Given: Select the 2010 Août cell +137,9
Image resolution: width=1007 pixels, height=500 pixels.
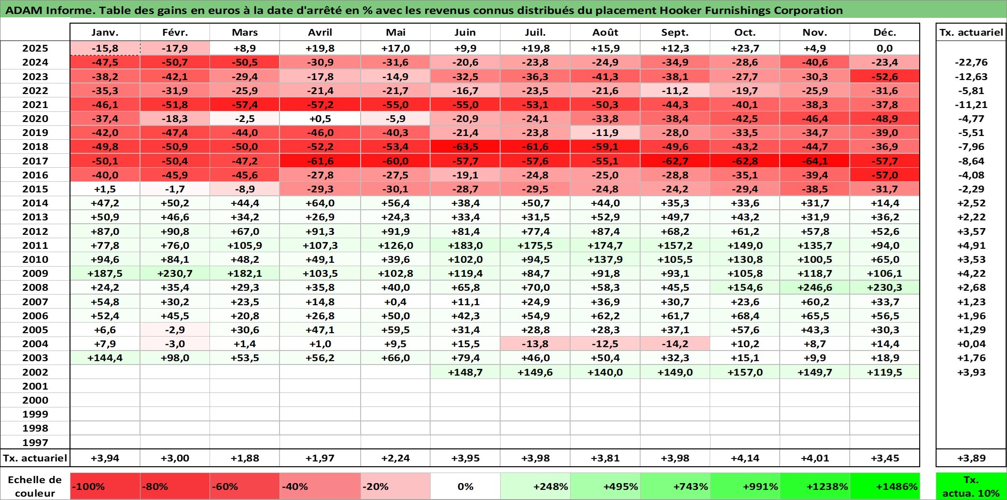Looking at the screenshot, I should pos(605,259).
